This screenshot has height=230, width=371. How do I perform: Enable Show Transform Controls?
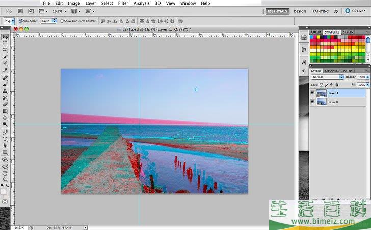click(x=61, y=21)
